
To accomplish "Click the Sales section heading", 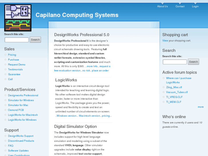I will click(x=9, y=49).
